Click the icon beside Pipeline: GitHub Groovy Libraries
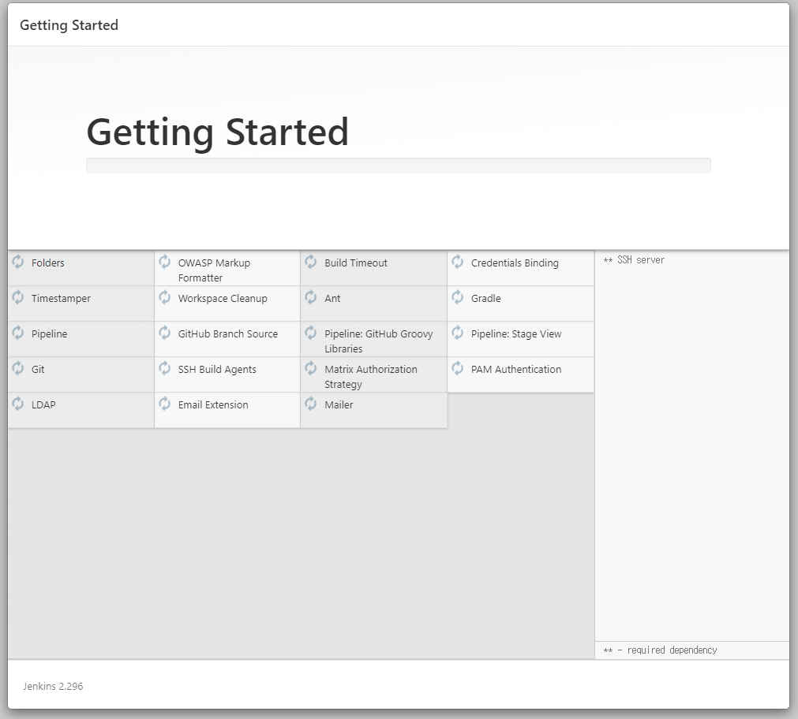 tap(311, 333)
